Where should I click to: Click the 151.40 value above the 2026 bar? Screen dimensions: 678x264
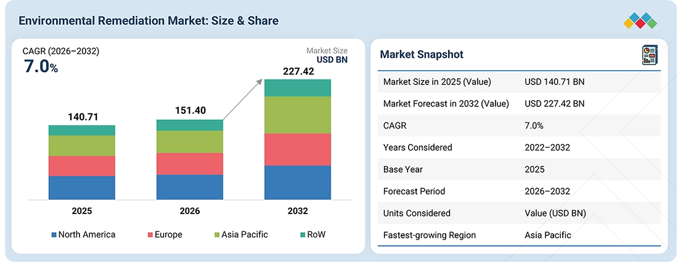[x=190, y=111]
